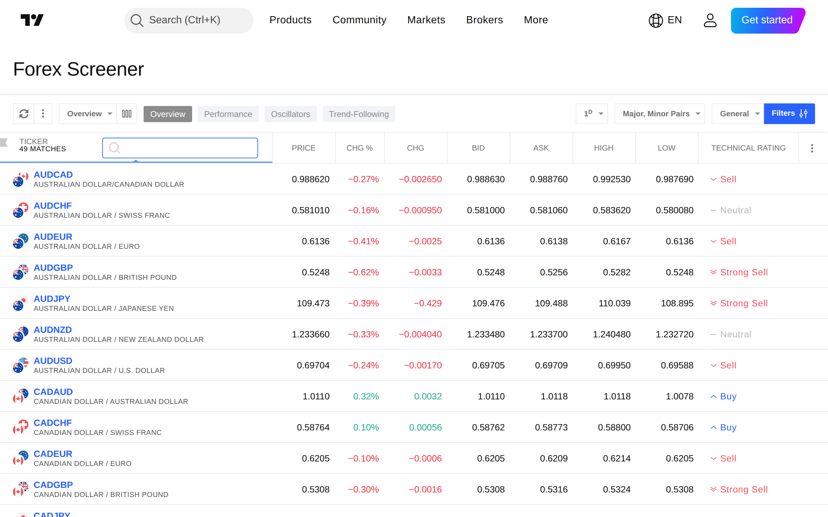This screenshot has height=517, width=828.
Task: Open the Brokers menu
Action: [484, 20]
